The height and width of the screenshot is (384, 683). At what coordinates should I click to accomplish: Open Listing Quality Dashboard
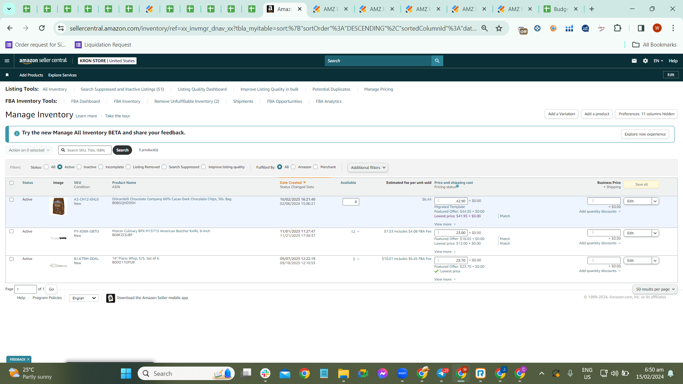click(202, 89)
